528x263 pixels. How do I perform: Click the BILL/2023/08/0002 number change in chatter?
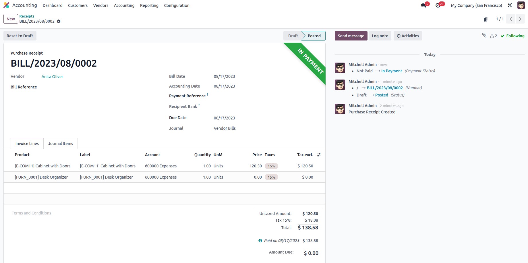[x=385, y=88]
